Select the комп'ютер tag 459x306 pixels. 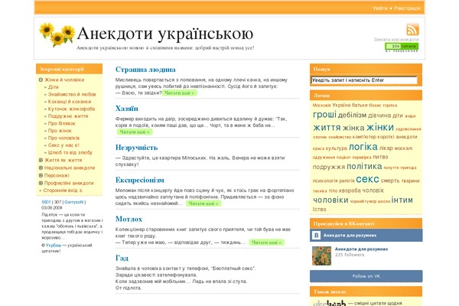point(364,137)
